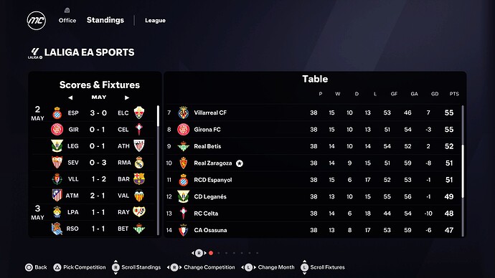495x278 pixels.
Task: Select the active red page indicator dot
Action: (211, 253)
